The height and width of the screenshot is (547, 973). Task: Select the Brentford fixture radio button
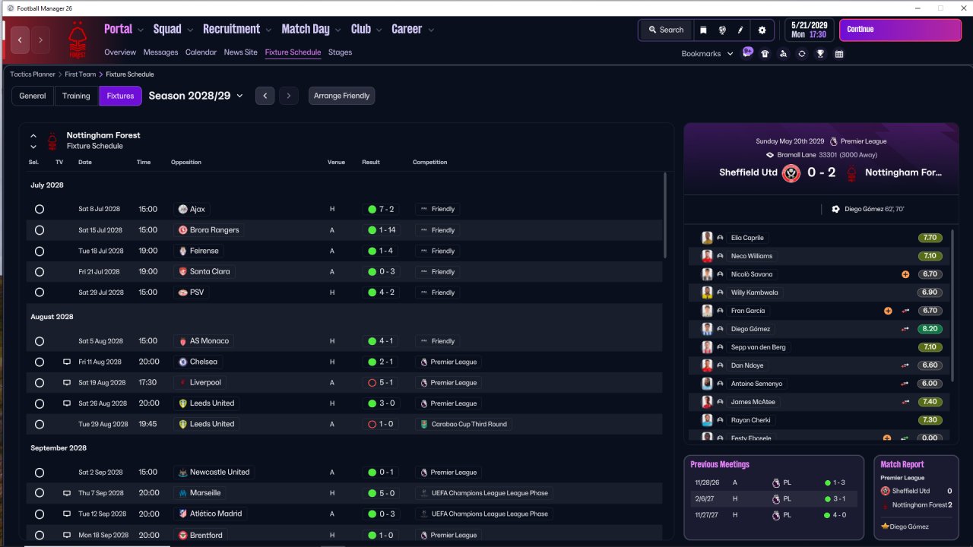point(40,535)
